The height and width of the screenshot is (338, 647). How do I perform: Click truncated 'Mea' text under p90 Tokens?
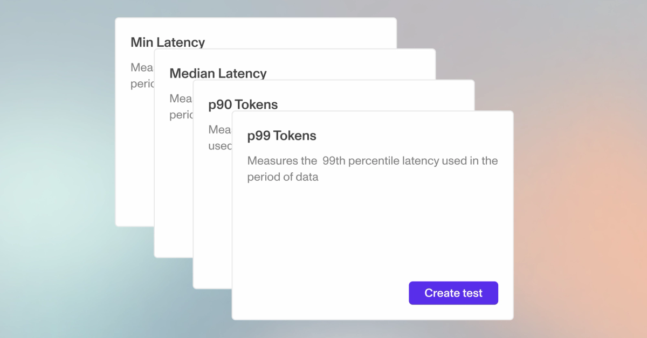[x=220, y=130]
